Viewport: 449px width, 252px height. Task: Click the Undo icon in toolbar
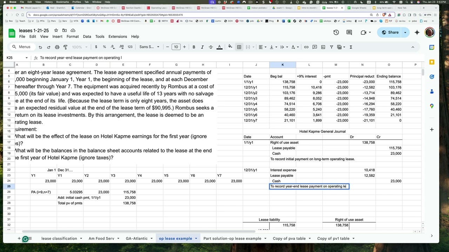(40, 47)
